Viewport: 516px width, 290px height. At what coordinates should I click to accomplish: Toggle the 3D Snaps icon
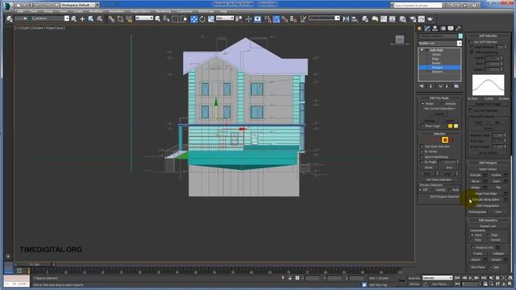268,19
